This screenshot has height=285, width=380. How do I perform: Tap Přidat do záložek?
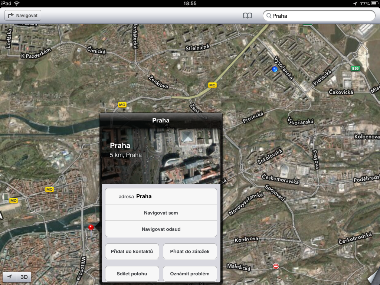pyautogui.click(x=190, y=251)
